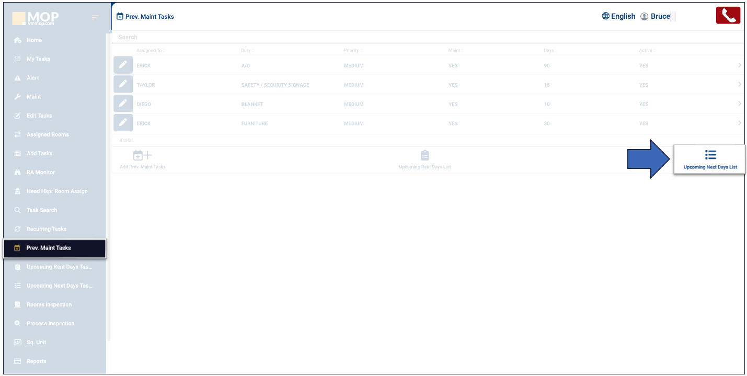Screen dimensions: 747x376
Task: Click the red phone call icon
Action: point(728,16)
